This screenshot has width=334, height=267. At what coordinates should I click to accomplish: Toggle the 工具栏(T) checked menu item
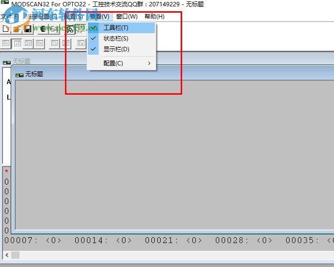[122, 28]
